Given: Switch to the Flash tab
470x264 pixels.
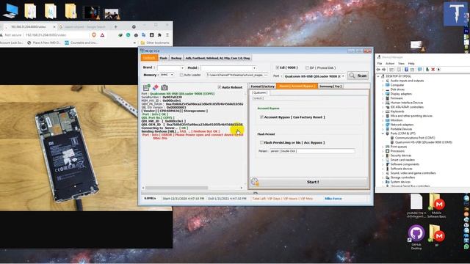Looking at the screenshot, I should coord(163,58).
